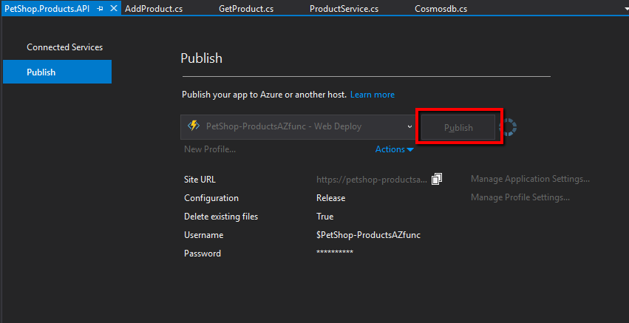The width and height of the screenshot is (629, 323).
Task: Click the Azure Functions lightning icon
Action: [194, 126]
